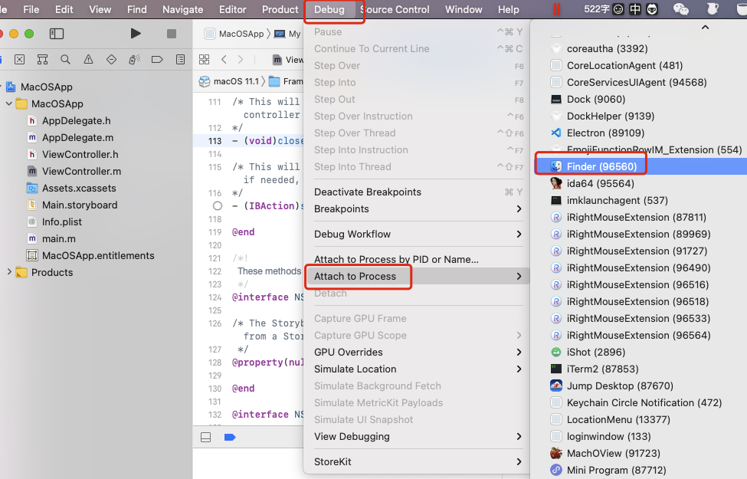
Task: Open related items grid icon in editor
Action: point(205,60)
